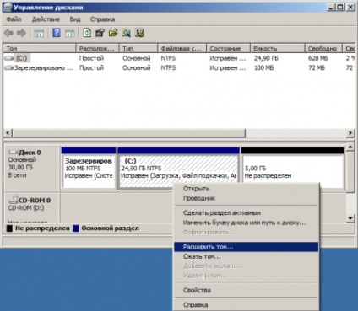358x311 pixels.
Task: Select the Зарезервиров 100 МБ partition block
Action: point(89,169)
